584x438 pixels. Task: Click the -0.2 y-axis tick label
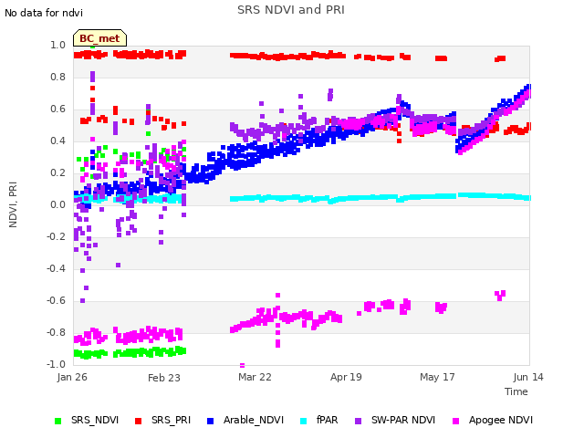click(x=57, y=236)
